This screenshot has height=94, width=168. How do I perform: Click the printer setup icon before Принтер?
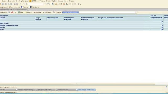tap(54, 12)
